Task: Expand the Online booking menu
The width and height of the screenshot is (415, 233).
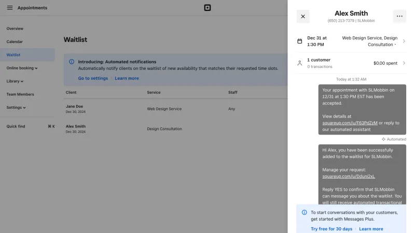Action: click(22, 68)
